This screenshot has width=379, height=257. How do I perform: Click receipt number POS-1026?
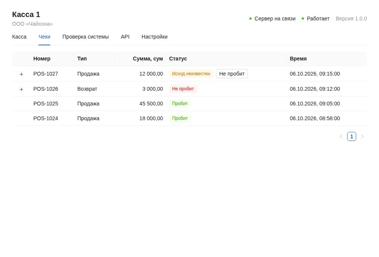point(46,89)
